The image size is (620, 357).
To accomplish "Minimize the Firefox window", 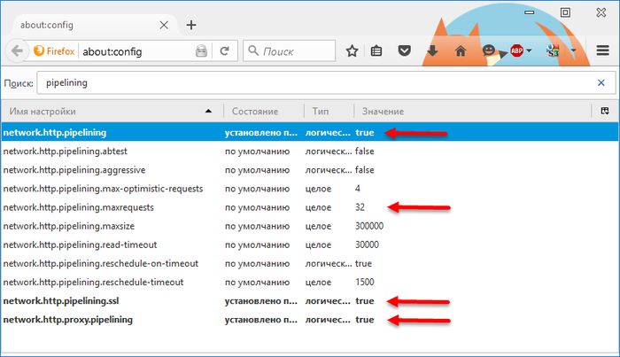I will 530,12.
